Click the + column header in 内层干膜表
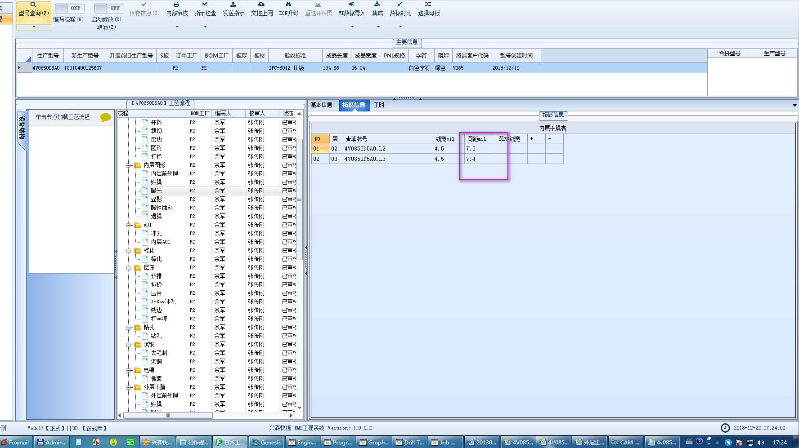The height and width of the screenshot is (448, 799). coord(536,139)
